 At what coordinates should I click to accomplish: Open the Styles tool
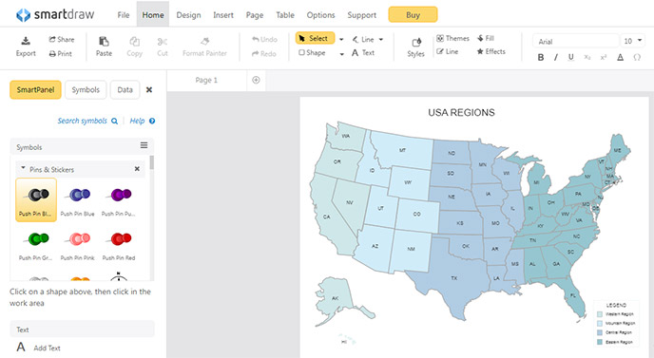point(415,47)
